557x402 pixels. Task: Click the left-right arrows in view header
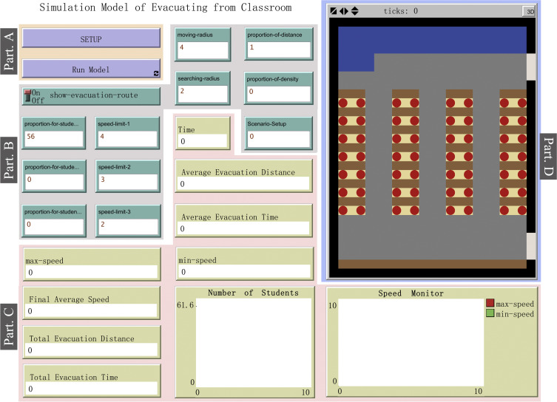tap(344, 11)
